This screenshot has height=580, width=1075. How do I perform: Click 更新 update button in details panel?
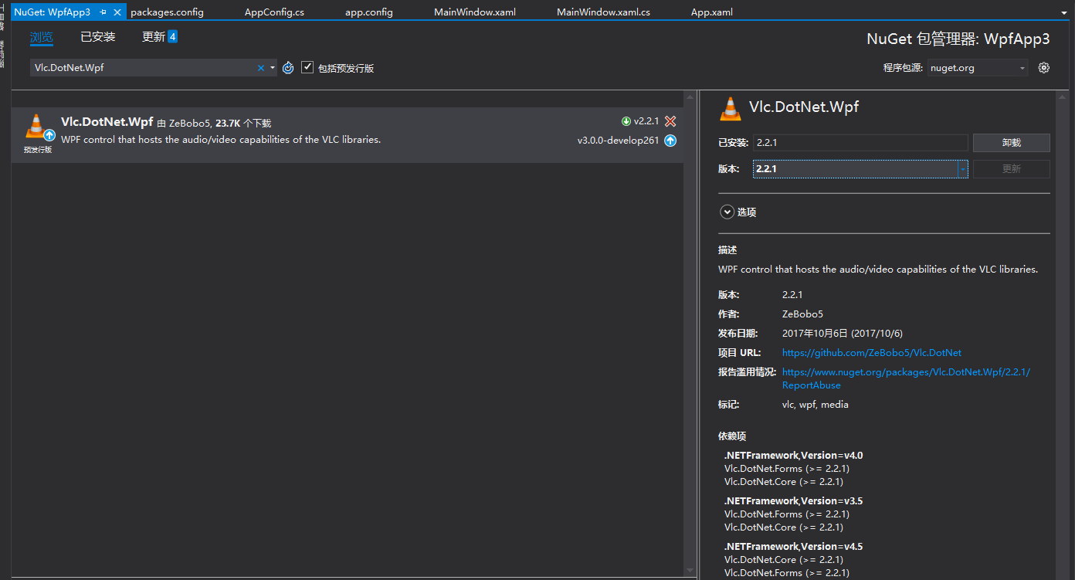coord(1011,169)
